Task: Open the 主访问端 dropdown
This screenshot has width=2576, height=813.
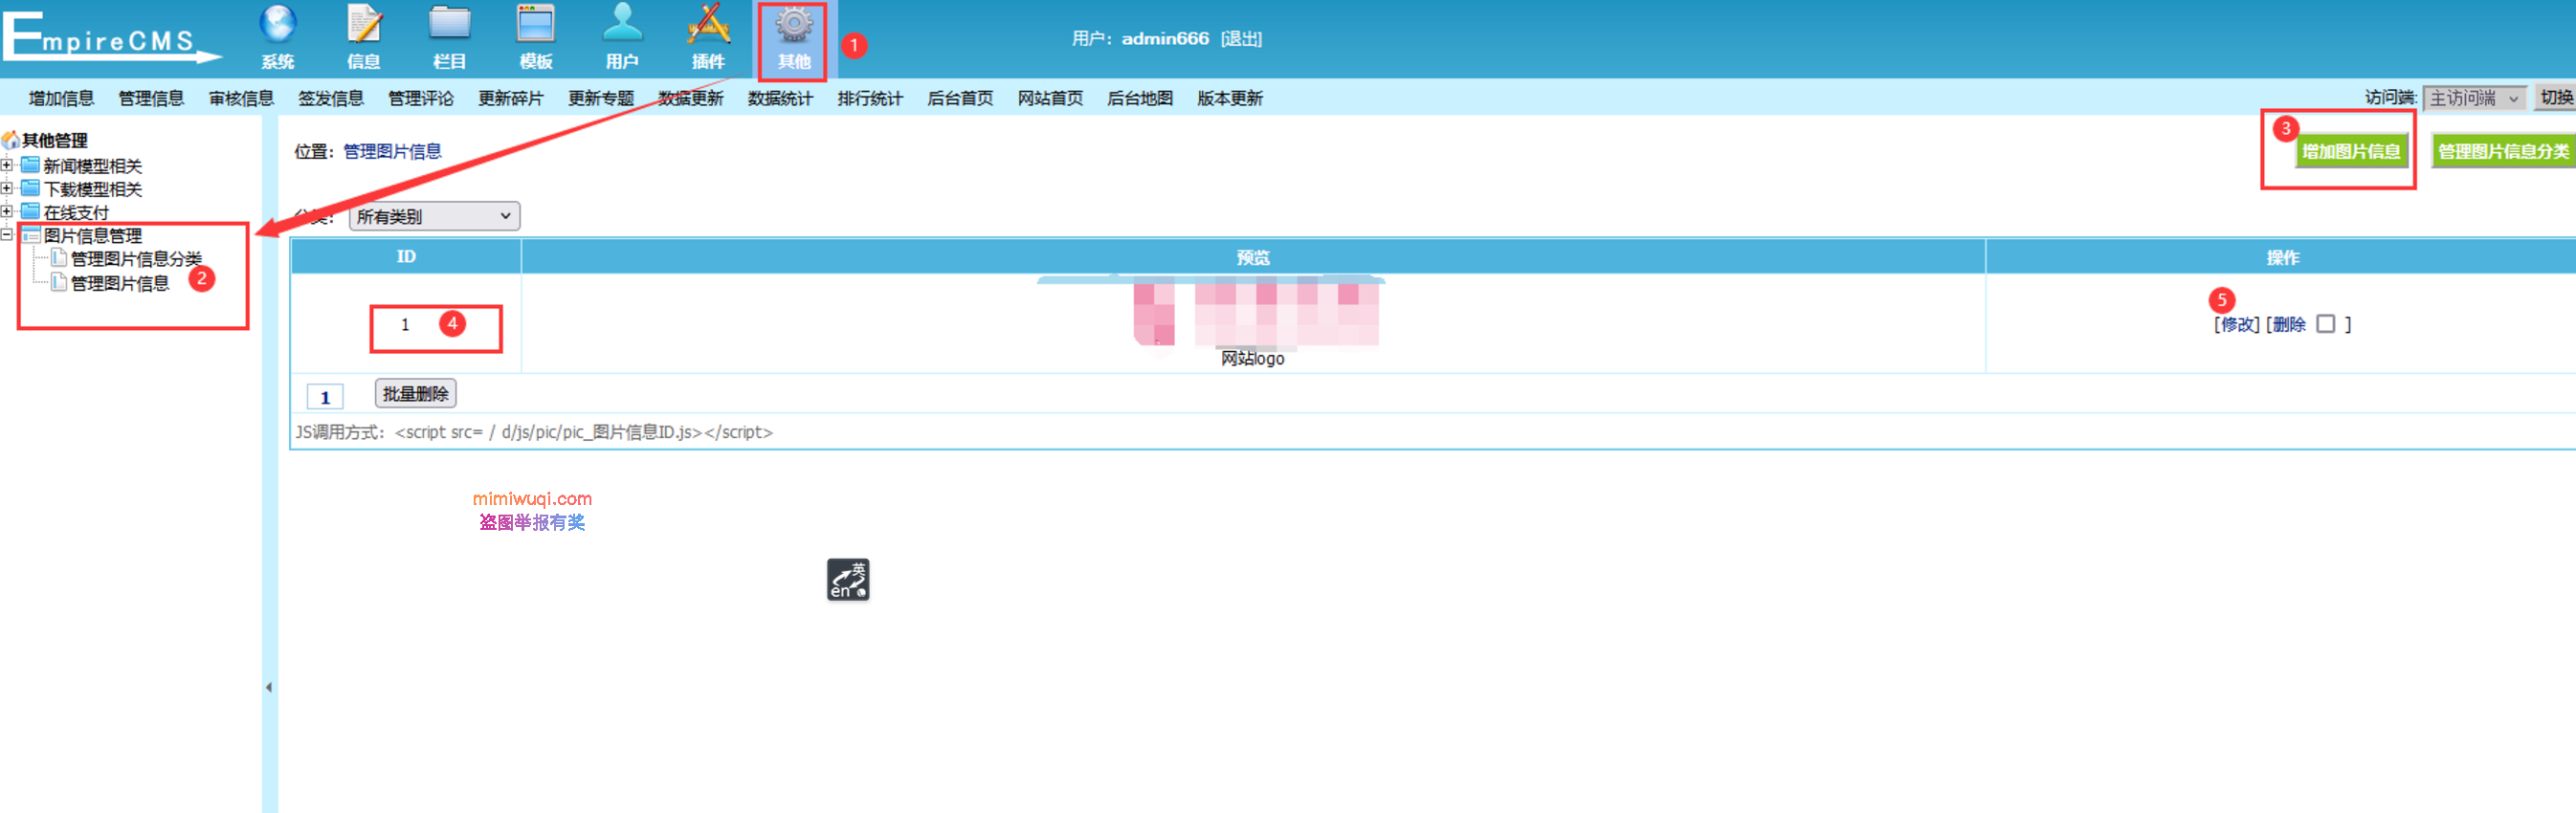Action: click(2474, 98)
